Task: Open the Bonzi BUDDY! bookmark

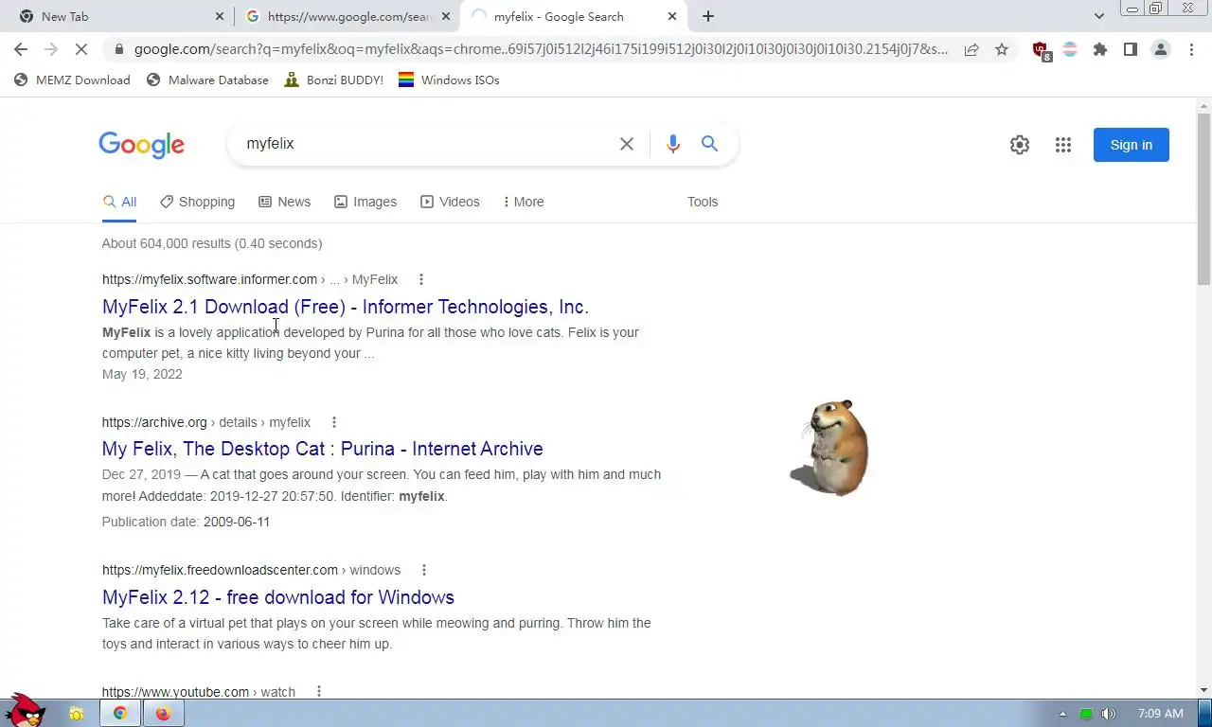Action: point(334,80)
